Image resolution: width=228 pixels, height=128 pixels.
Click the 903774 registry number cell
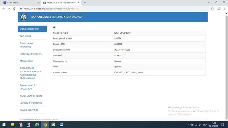click(159, 38)
